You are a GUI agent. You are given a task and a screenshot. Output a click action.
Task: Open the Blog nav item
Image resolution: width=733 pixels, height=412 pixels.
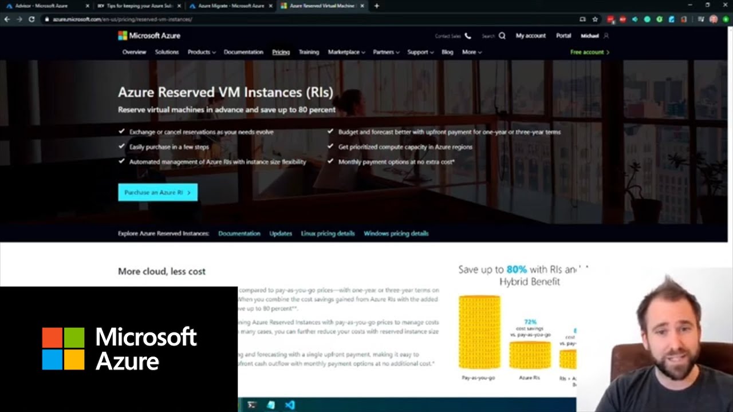447,52
